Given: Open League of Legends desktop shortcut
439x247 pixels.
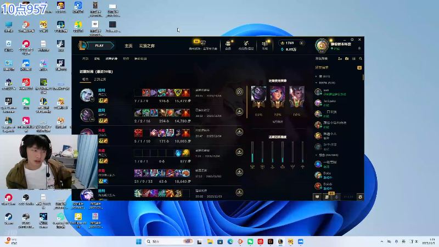Looking at the screenshot, I should [8, 124].
